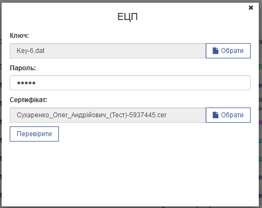
Task: Click the masked password dots
Action: click(x=26, y=83)
